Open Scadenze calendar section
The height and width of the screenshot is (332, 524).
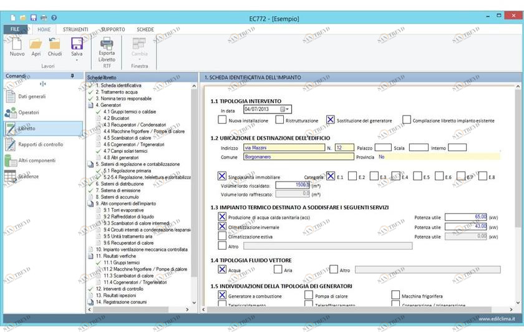(28, 177)
